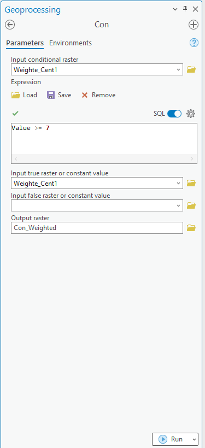The width and height of the screenshot is (205, 448).
Task: Browse folder for Output raster location
Action: tap(191, 228)
